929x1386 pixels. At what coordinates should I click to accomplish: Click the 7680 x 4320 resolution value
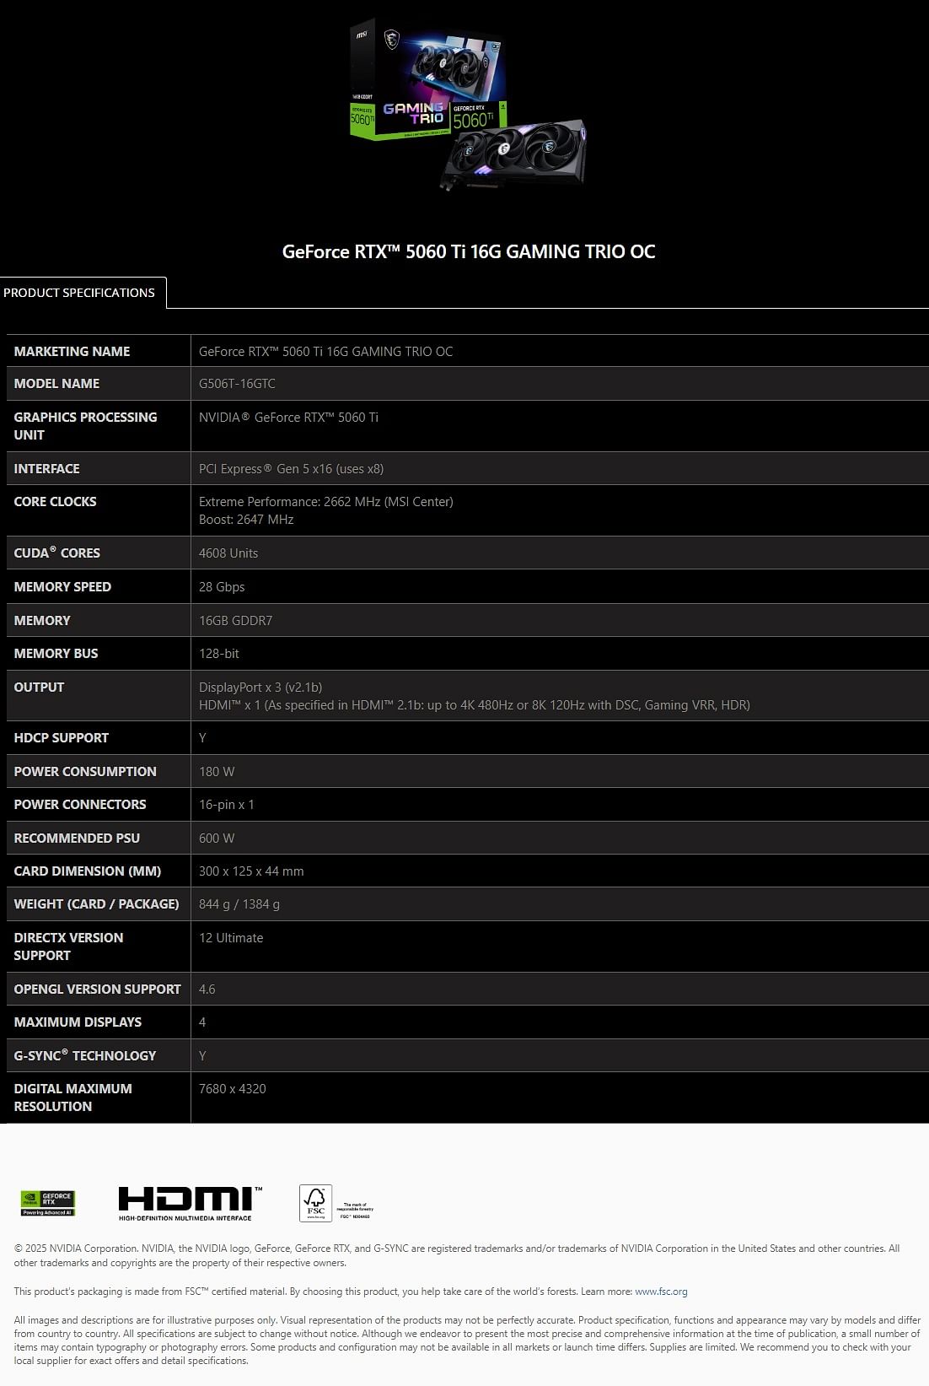(233, 1088)
